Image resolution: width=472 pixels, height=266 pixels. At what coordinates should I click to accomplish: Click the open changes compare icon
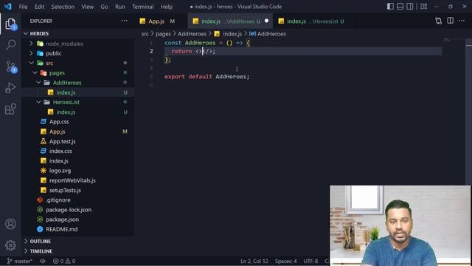click(438, 21)
